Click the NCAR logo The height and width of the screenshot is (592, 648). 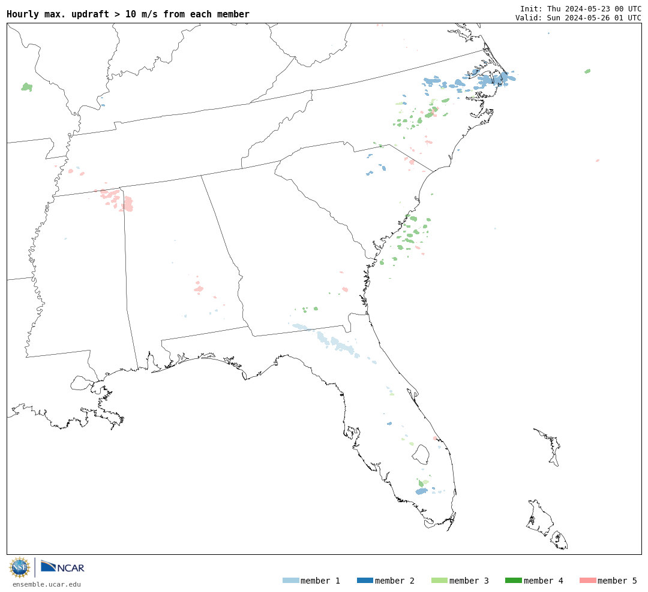[62, 566]
